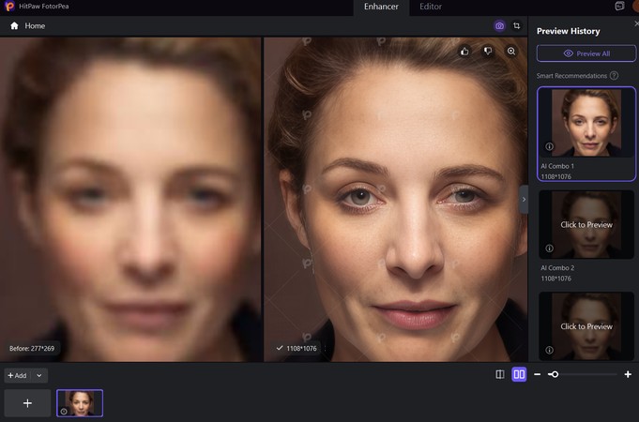This screenshot has width=639, height=422.
Task: Click the camera snapshot icon
Action: tap(499, 26)
